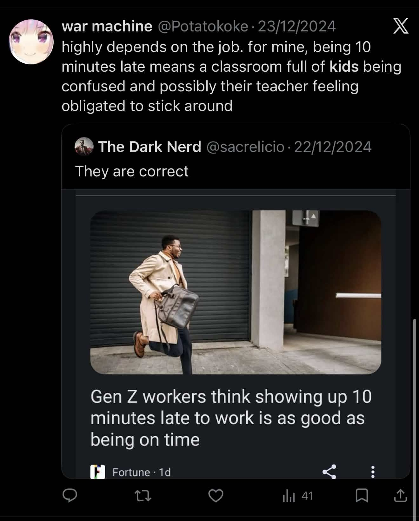
Task: Click the reply speech bubble icon
Action: click(70, 496)
